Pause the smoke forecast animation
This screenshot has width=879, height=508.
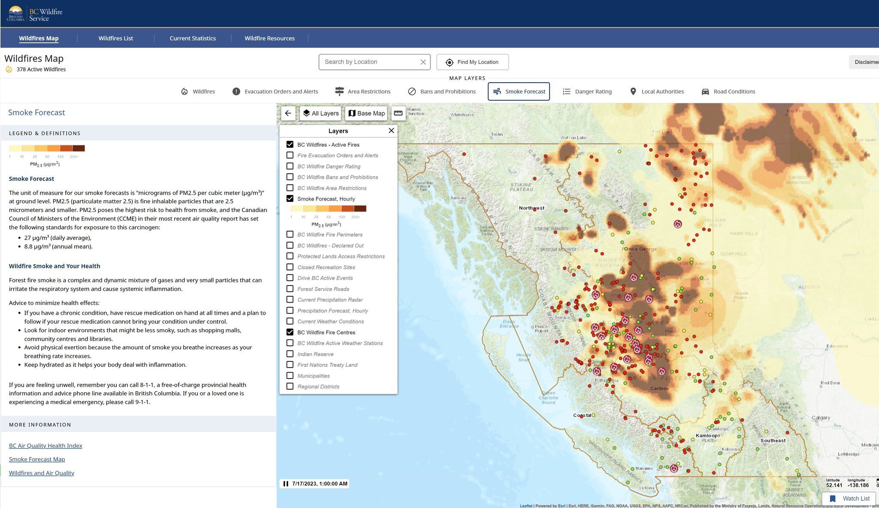[x=286, y=484]
